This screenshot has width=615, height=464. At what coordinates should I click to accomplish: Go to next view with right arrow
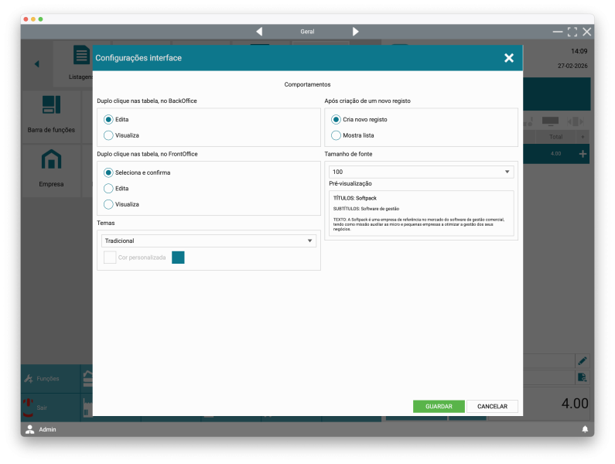[356, 32]
